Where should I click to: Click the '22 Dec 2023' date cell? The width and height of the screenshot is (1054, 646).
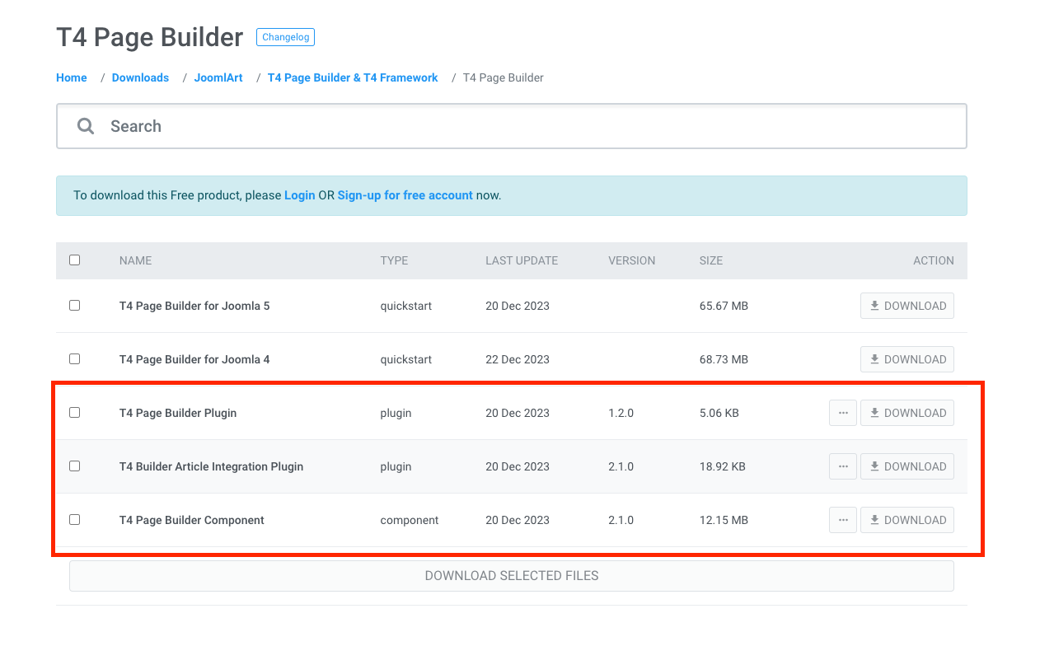pos(518,359)
